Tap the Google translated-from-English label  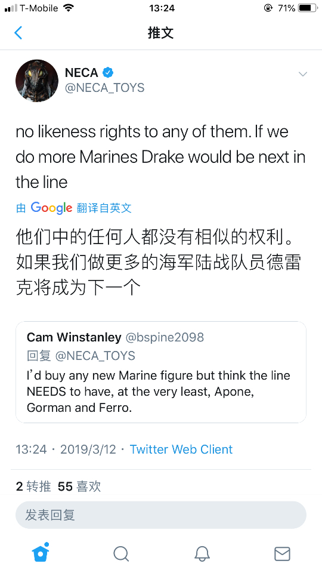(x=74, y=208)
